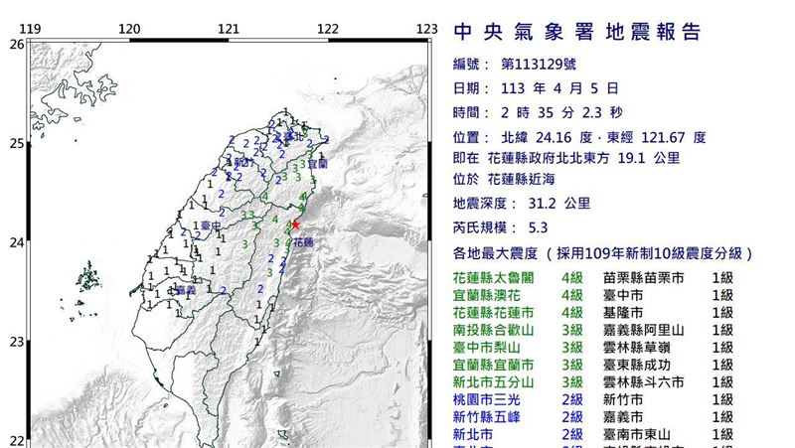Click the latitude tick label 25

coord(17,143)
